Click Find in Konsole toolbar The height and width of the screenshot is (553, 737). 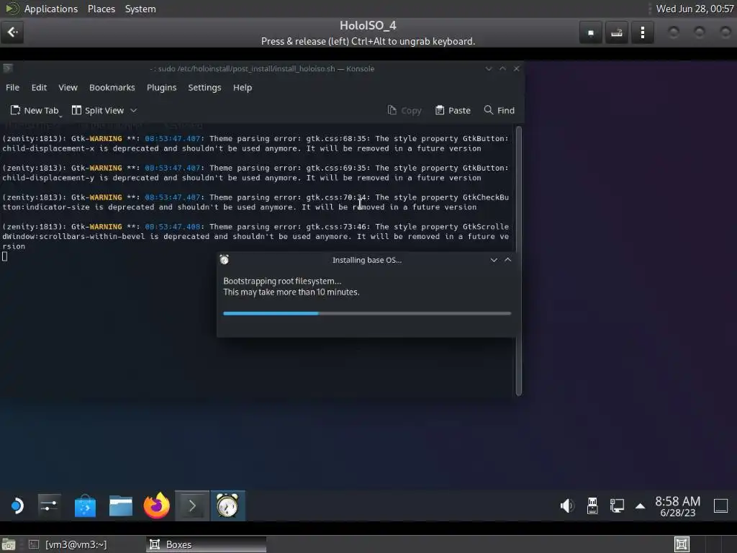(x=499, y=110)
